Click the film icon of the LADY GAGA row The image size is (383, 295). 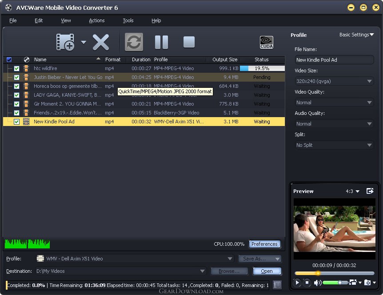(26, 95)
